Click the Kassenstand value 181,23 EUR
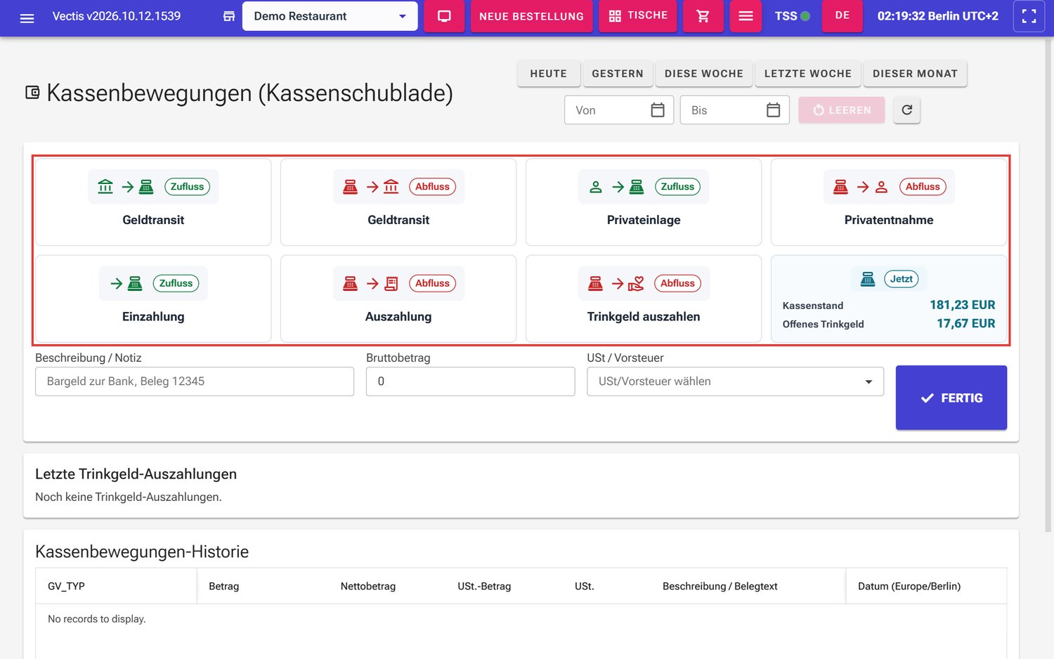This screenshot has height=659, width=1054. (x=963, y=305)
